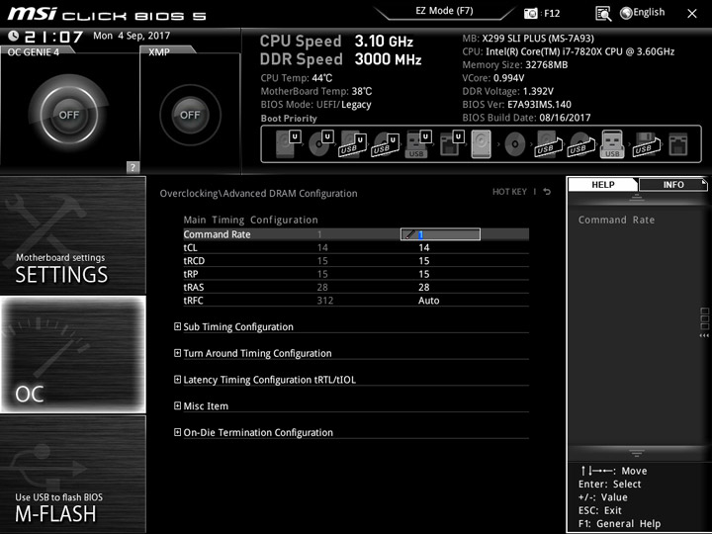
Task: Select the UEFI hard disk boot device
Action: point(289,144)
